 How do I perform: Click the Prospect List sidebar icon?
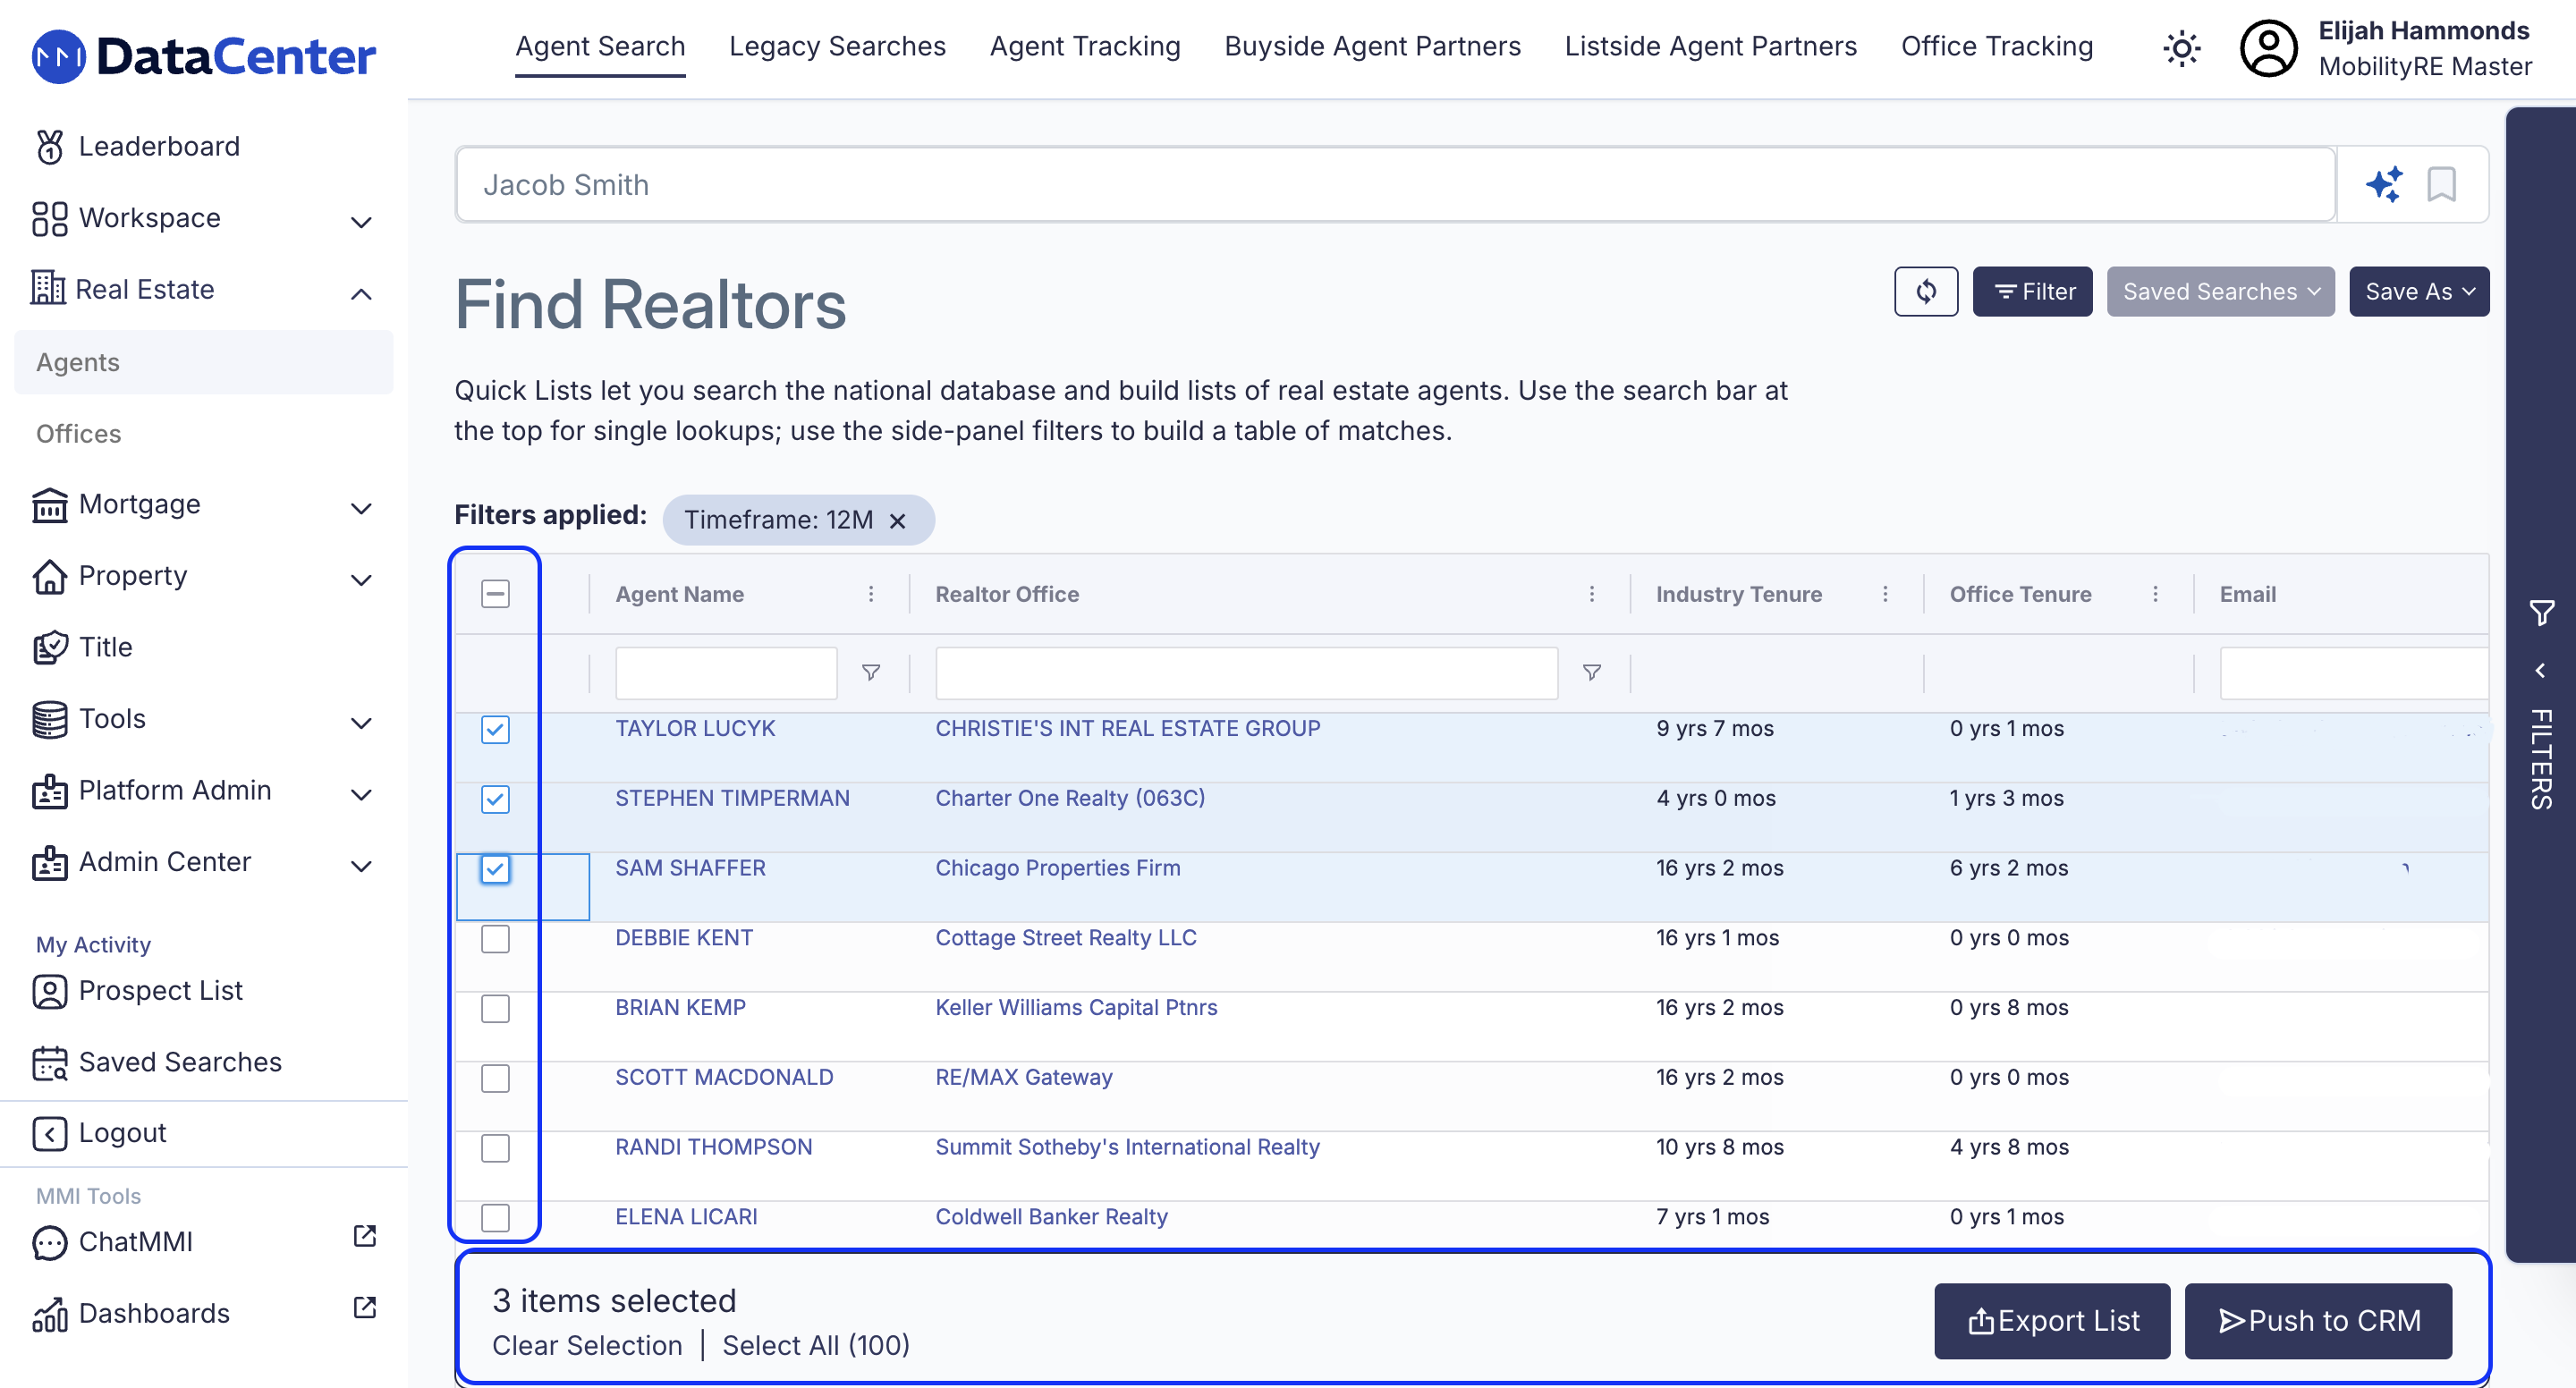50,991
